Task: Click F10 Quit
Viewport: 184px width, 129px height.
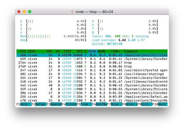Action: point(160,104)
